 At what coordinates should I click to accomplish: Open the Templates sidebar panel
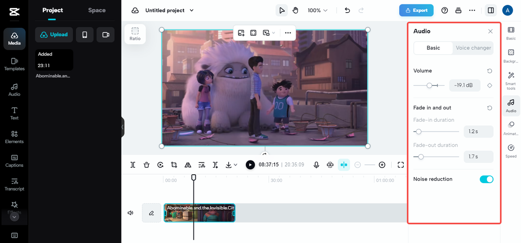(14, 64)
